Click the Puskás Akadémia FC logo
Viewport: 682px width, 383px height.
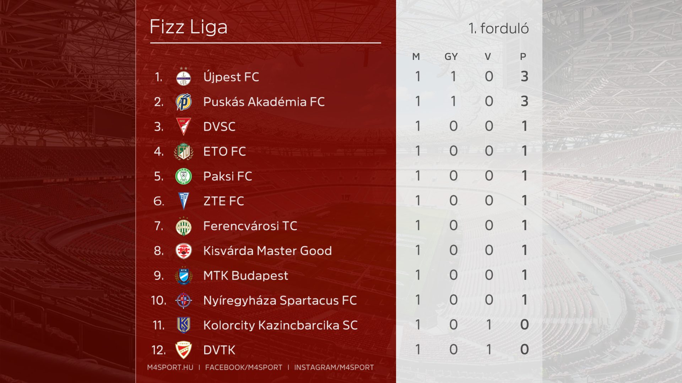coord(184,102)
